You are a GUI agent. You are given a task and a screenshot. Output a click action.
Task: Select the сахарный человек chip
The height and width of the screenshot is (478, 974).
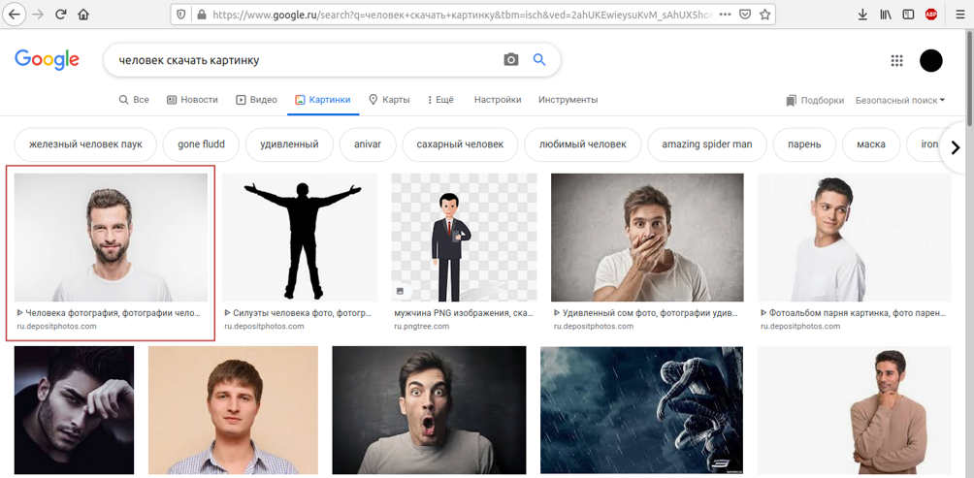pos(460,144)
